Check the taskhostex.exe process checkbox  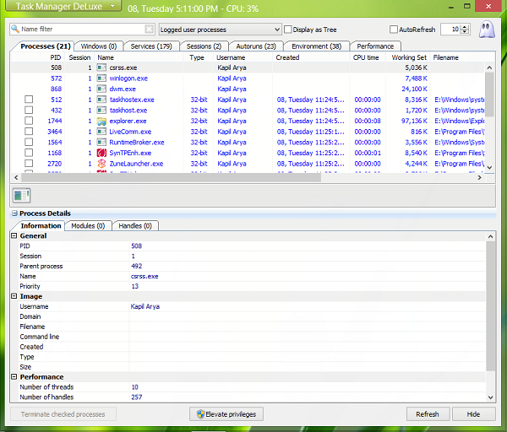[29, 100]
